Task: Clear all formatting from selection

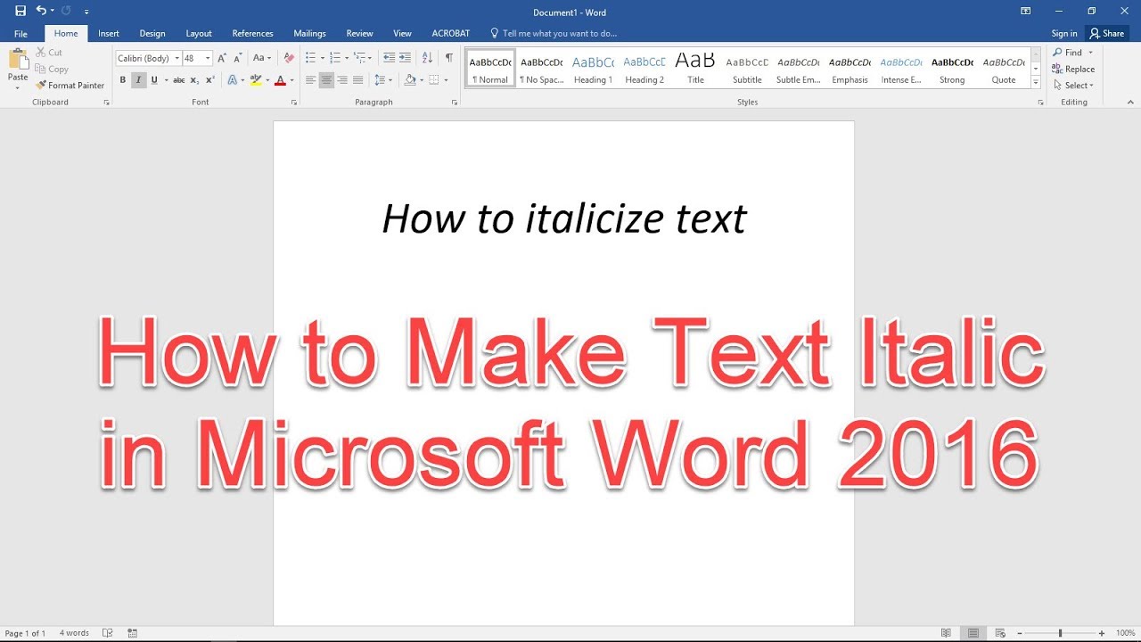Action: (x=288, y=58)
